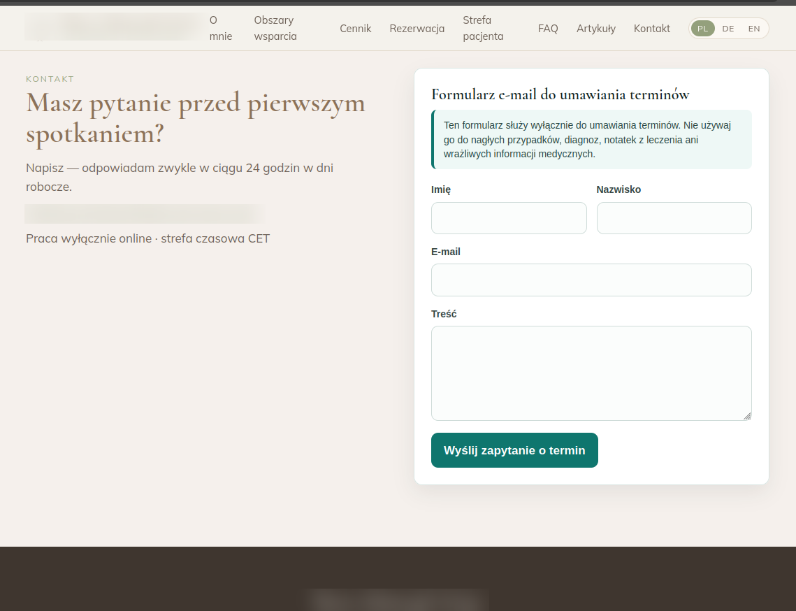Click the notice about 'Ten formularz służy wyłącznie'
Image resolution: width=796 pixels, height=611 pixels.
[x=591, y=139]
